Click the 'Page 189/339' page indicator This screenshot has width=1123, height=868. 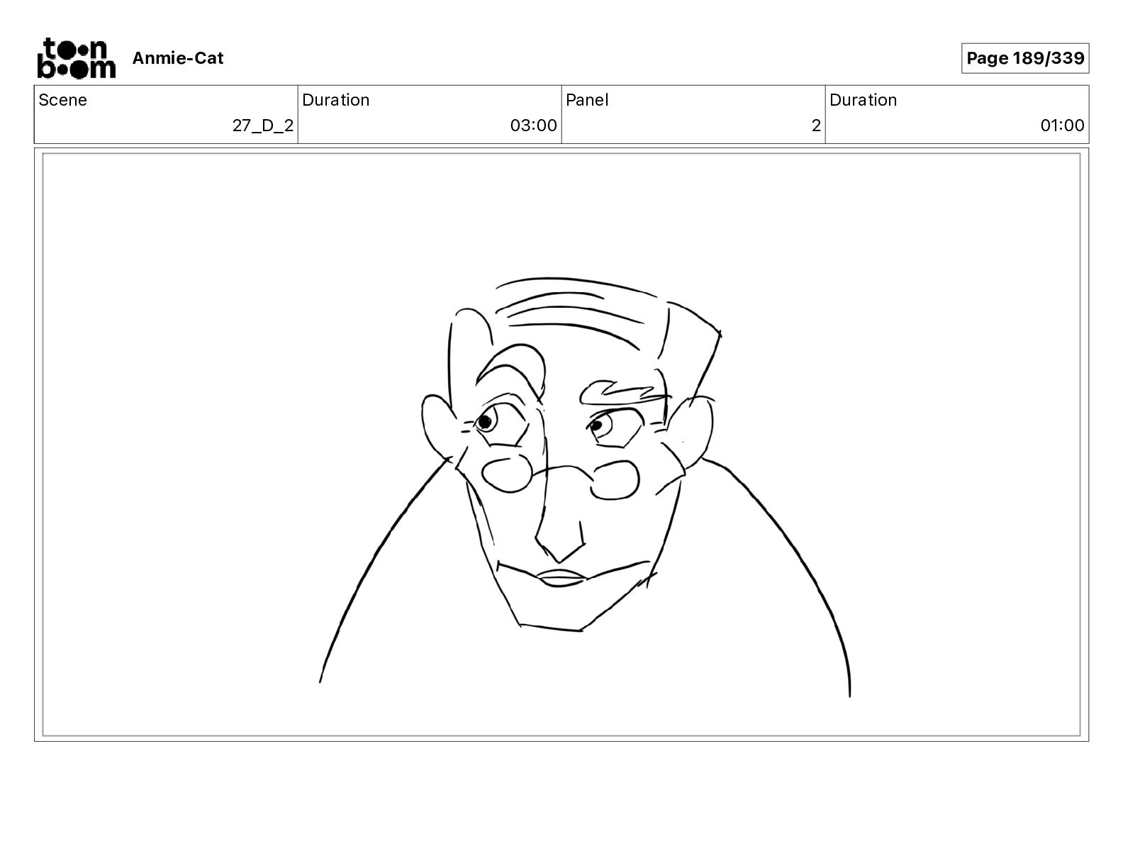click(x=1025, y=58)
